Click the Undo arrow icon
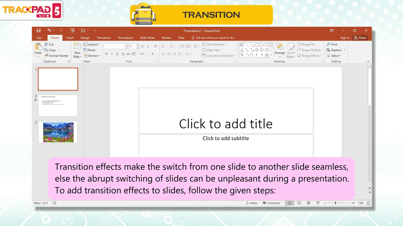 pos(49,30)
